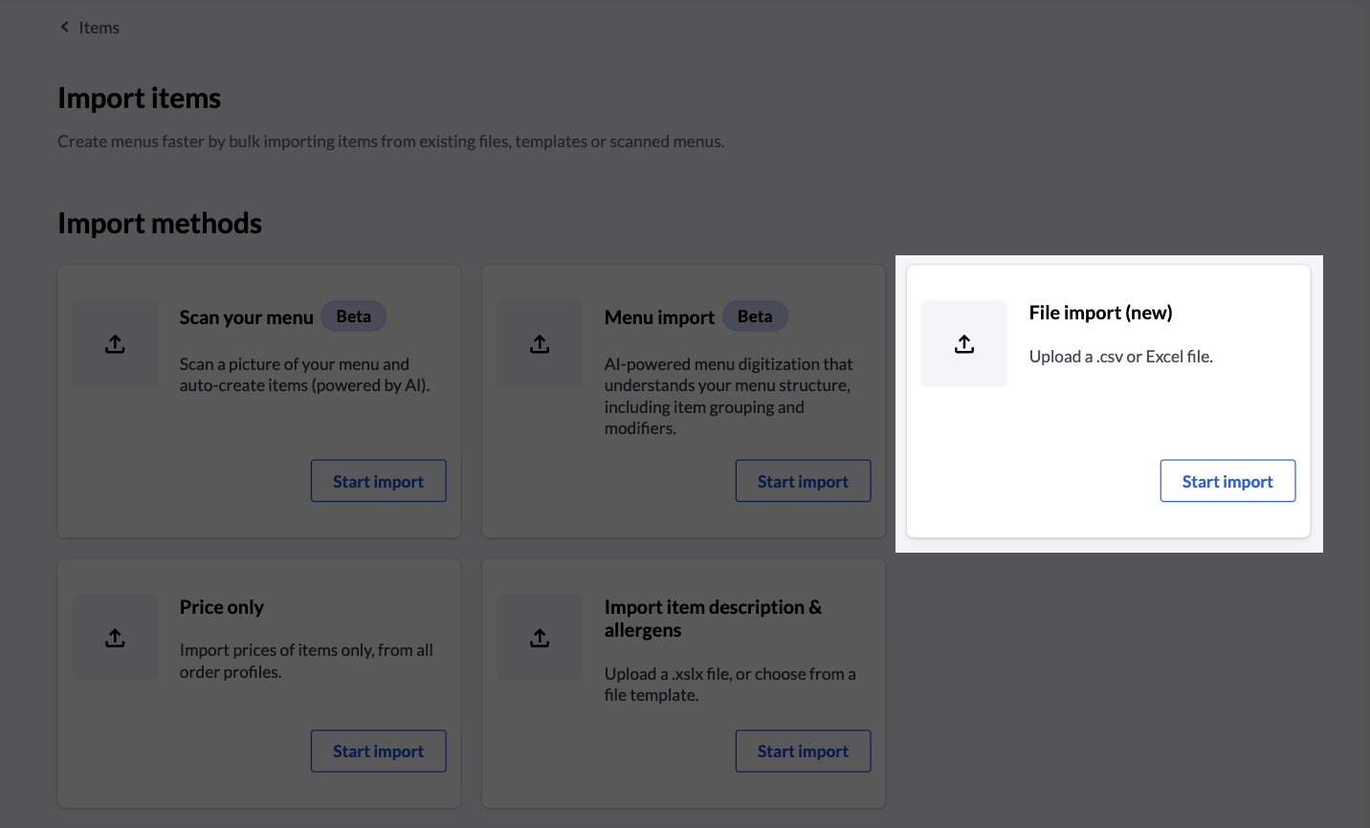The height and width of the screenshot is (828, 1370).
Task: Start import for Menu import
Action: (803, 481)
